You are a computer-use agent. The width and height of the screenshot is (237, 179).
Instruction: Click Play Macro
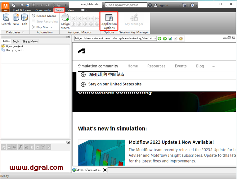(x=42, y=27)
